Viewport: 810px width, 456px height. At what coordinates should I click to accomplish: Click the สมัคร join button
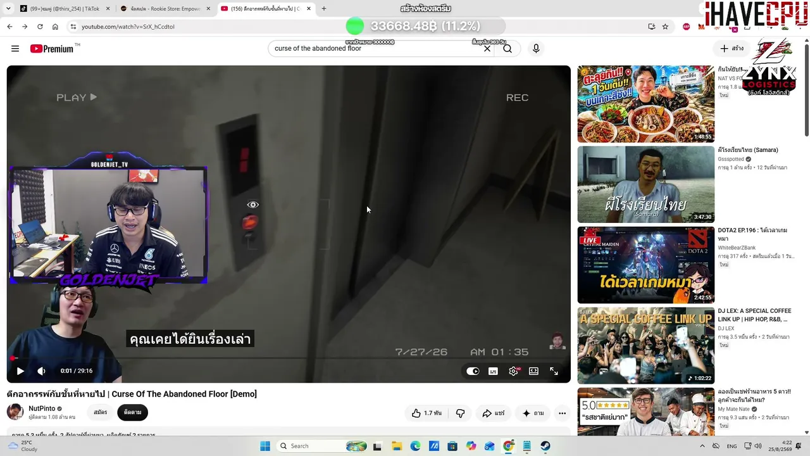point(100,412)
